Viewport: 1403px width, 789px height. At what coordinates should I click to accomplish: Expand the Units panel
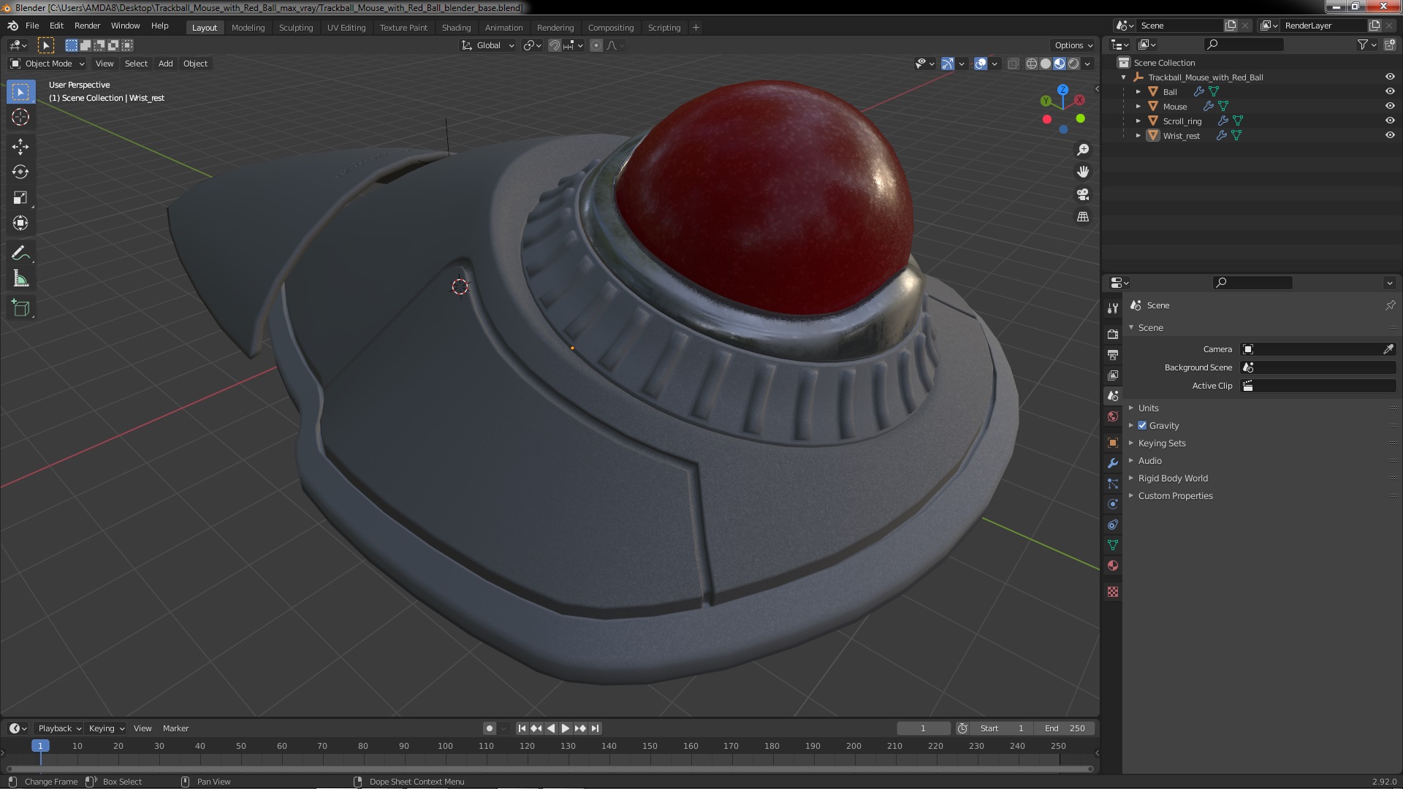[x=1148, y=408]
